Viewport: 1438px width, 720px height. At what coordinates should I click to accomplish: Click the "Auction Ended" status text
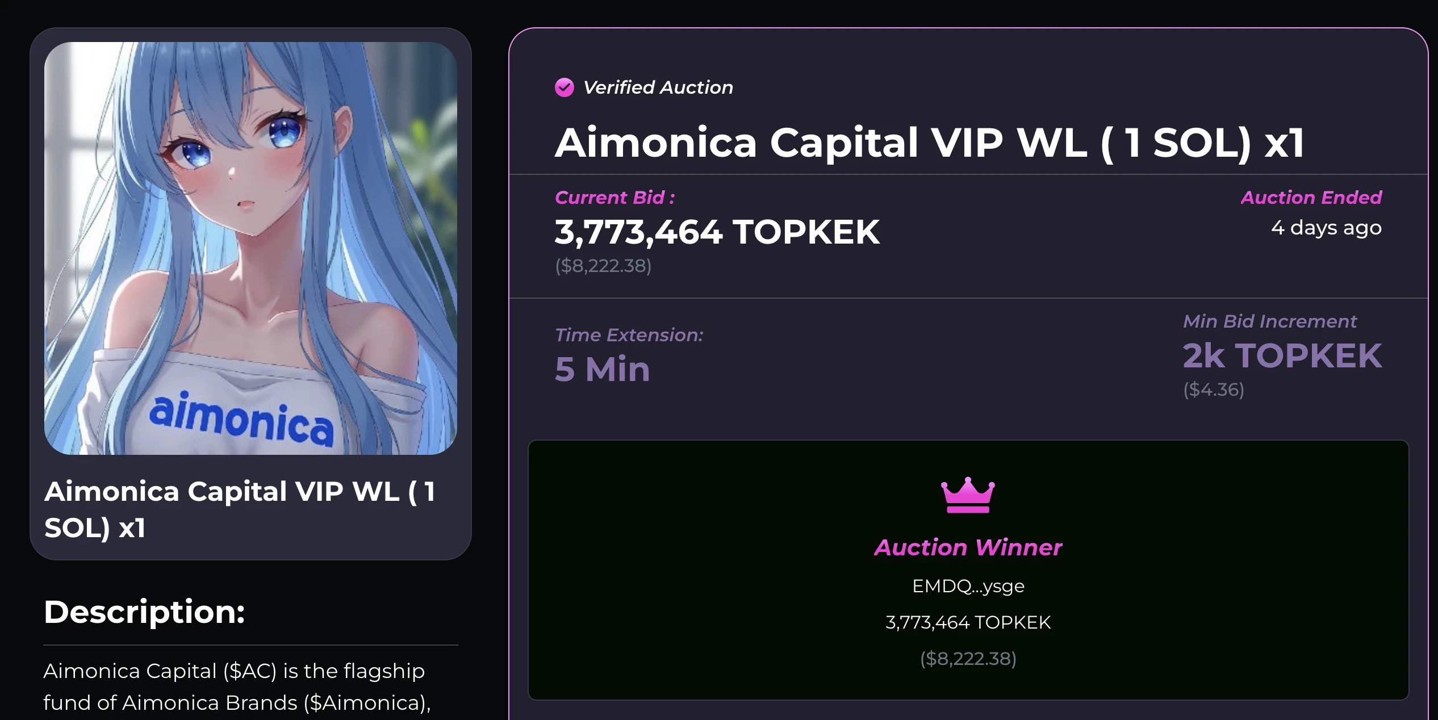click(1311, 198)
